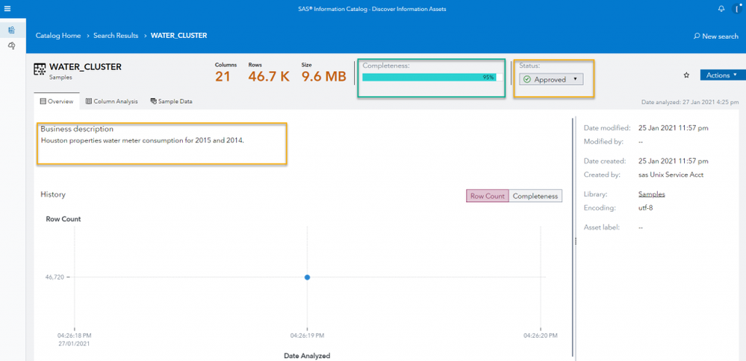746x361 pixels.
Task: Start a New search
Action: 715,36
